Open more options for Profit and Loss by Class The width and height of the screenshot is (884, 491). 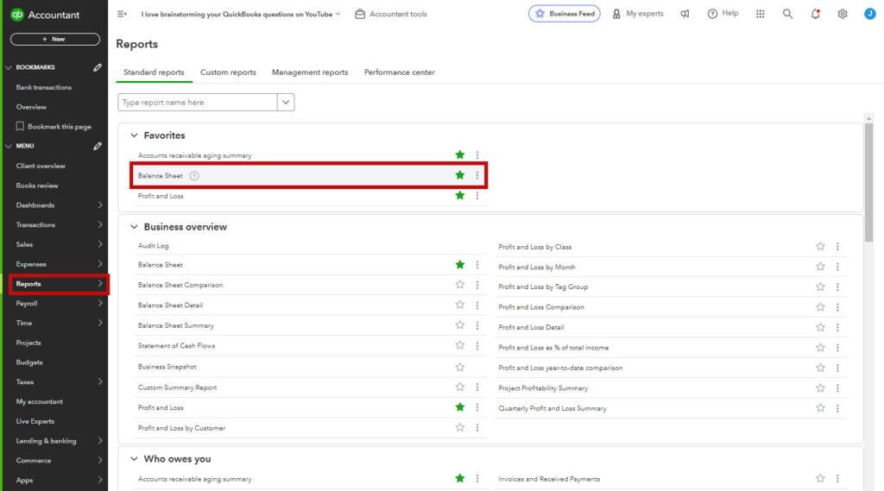coord(837,246)
